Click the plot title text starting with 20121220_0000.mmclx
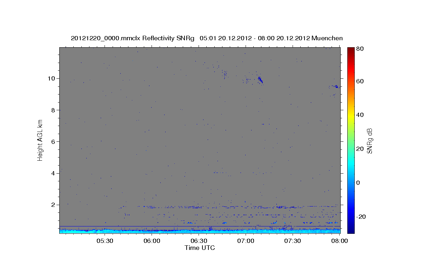 point(207,38)
